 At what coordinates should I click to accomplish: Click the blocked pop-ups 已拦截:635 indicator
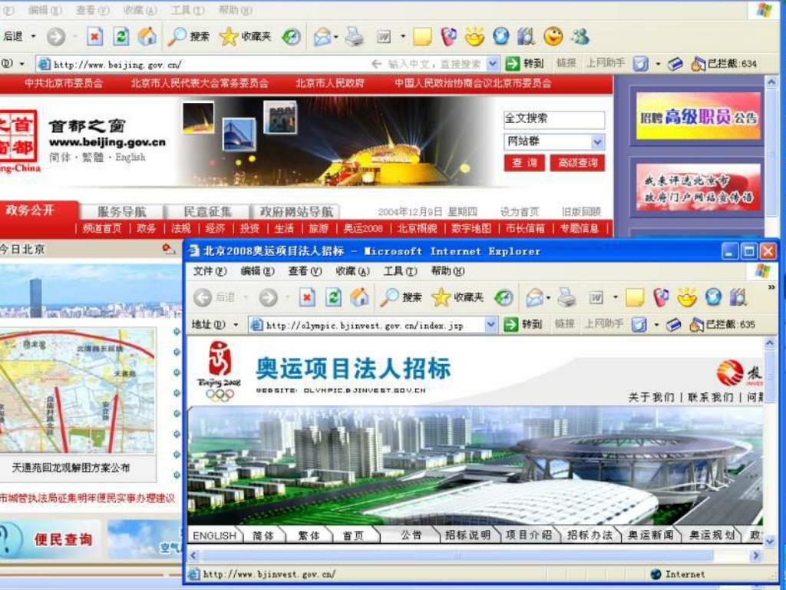[x=722, y=325]
